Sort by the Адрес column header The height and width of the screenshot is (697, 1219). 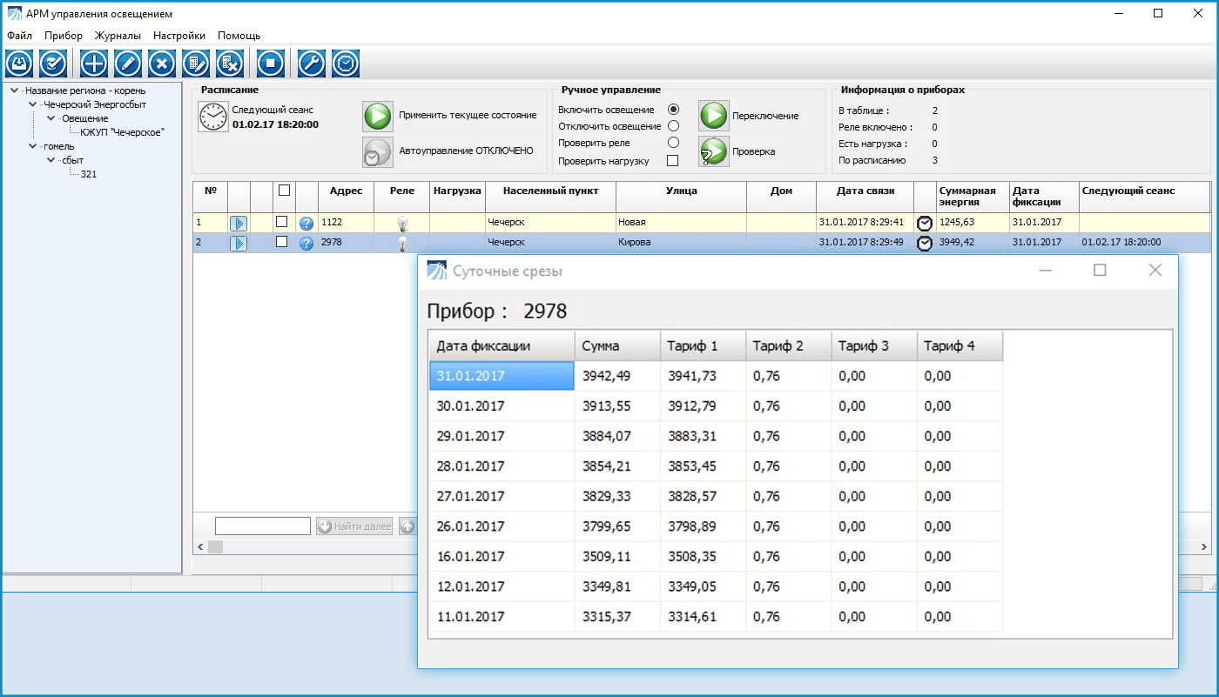[x=346, y=197]
